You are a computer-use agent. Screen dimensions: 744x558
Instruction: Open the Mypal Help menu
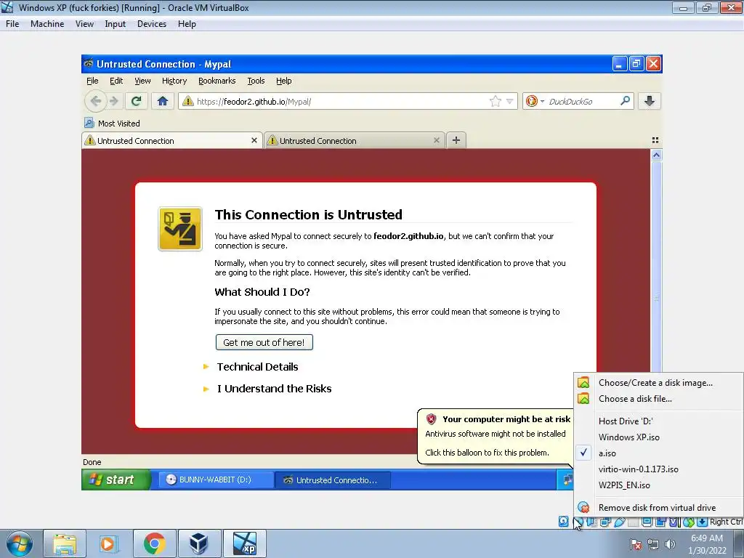pyautogui.click(x=284, y=81)
